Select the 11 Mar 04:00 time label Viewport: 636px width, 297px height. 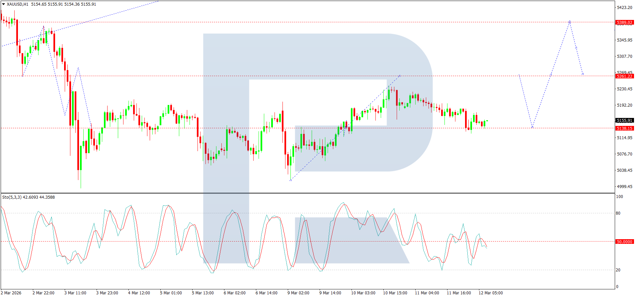(427, 293)
